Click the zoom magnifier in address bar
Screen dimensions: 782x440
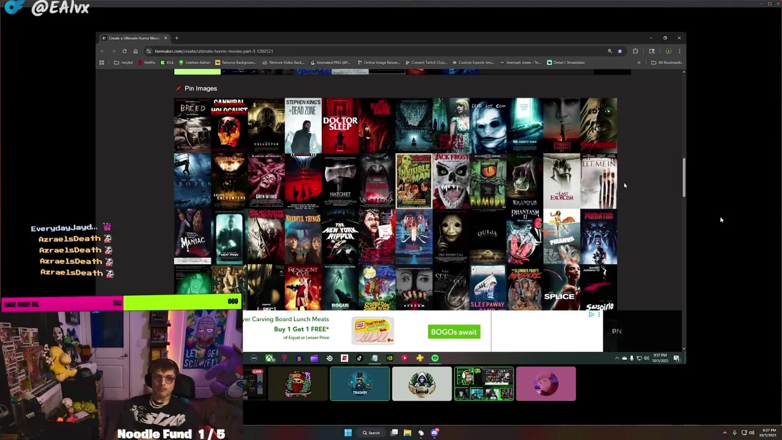coord(609,51)
